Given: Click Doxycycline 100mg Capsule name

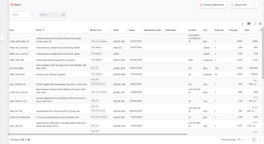Looking at the screenshot, I should (x=51, y=74).
